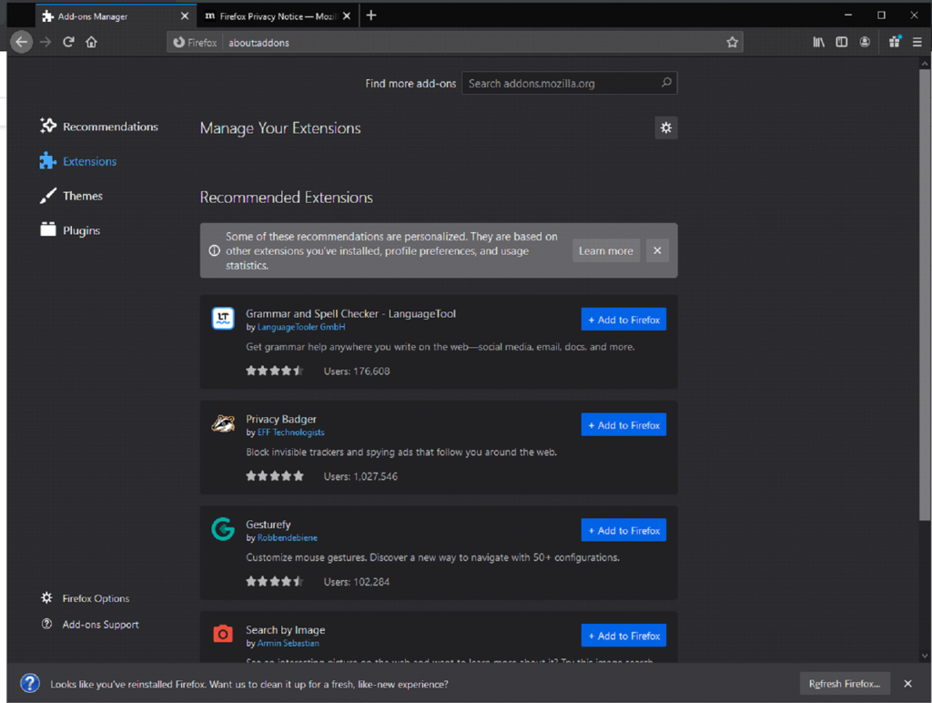
Task: Add Grammar and Spell Checker to Firefox
Action: tap(623, 320)
